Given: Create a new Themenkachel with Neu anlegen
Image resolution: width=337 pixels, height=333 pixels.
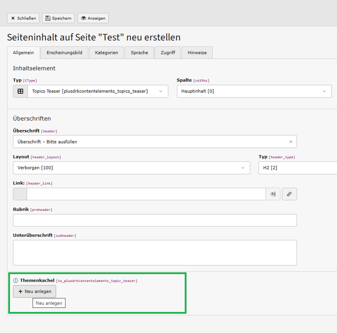Looking at the screenshot, I should 35,292.
